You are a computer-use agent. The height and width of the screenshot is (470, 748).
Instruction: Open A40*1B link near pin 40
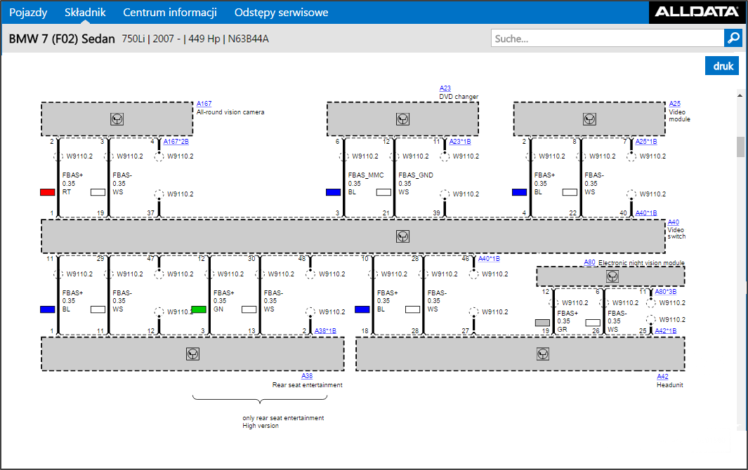click(x=646, y=213)
